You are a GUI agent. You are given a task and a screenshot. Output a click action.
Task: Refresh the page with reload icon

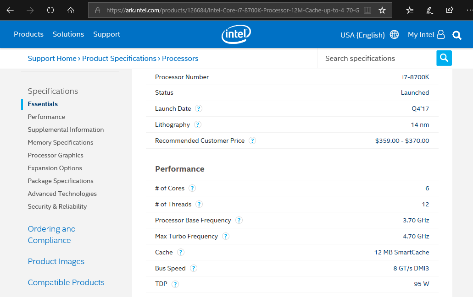click(50, 10)
